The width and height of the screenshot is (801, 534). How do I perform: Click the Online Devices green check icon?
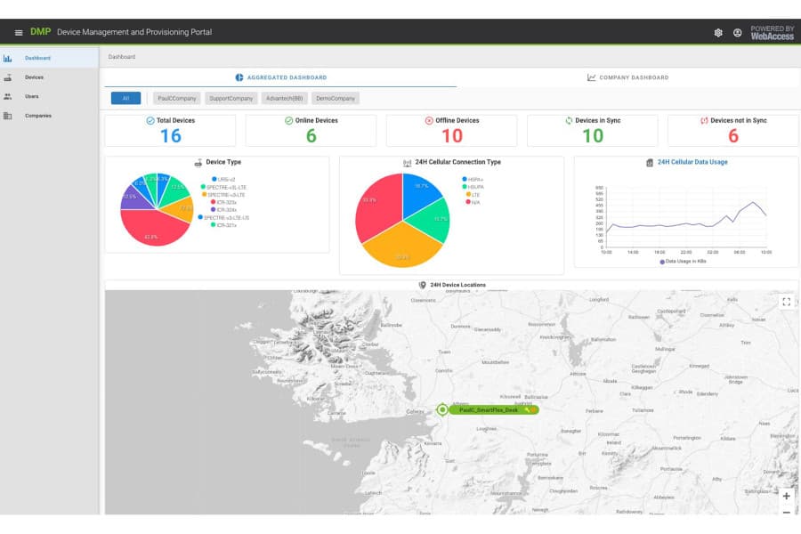[x=288, y=121]
